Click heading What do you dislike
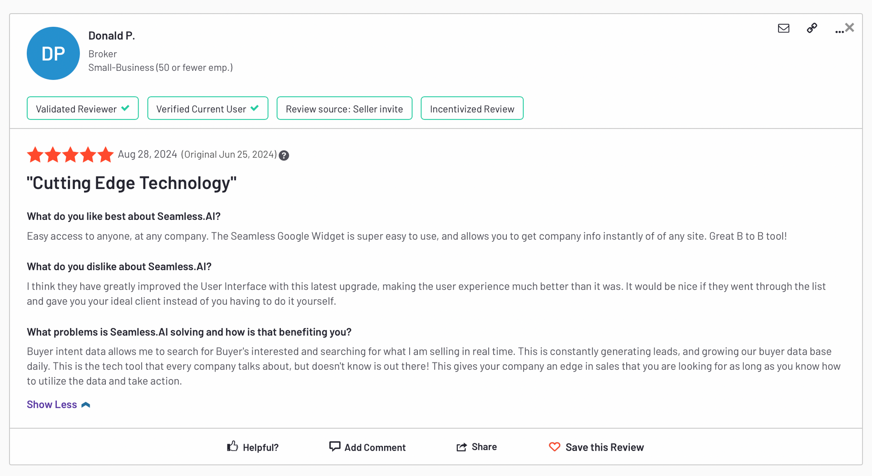The width and height of the screenshot is (872, 476). [119, 267]
